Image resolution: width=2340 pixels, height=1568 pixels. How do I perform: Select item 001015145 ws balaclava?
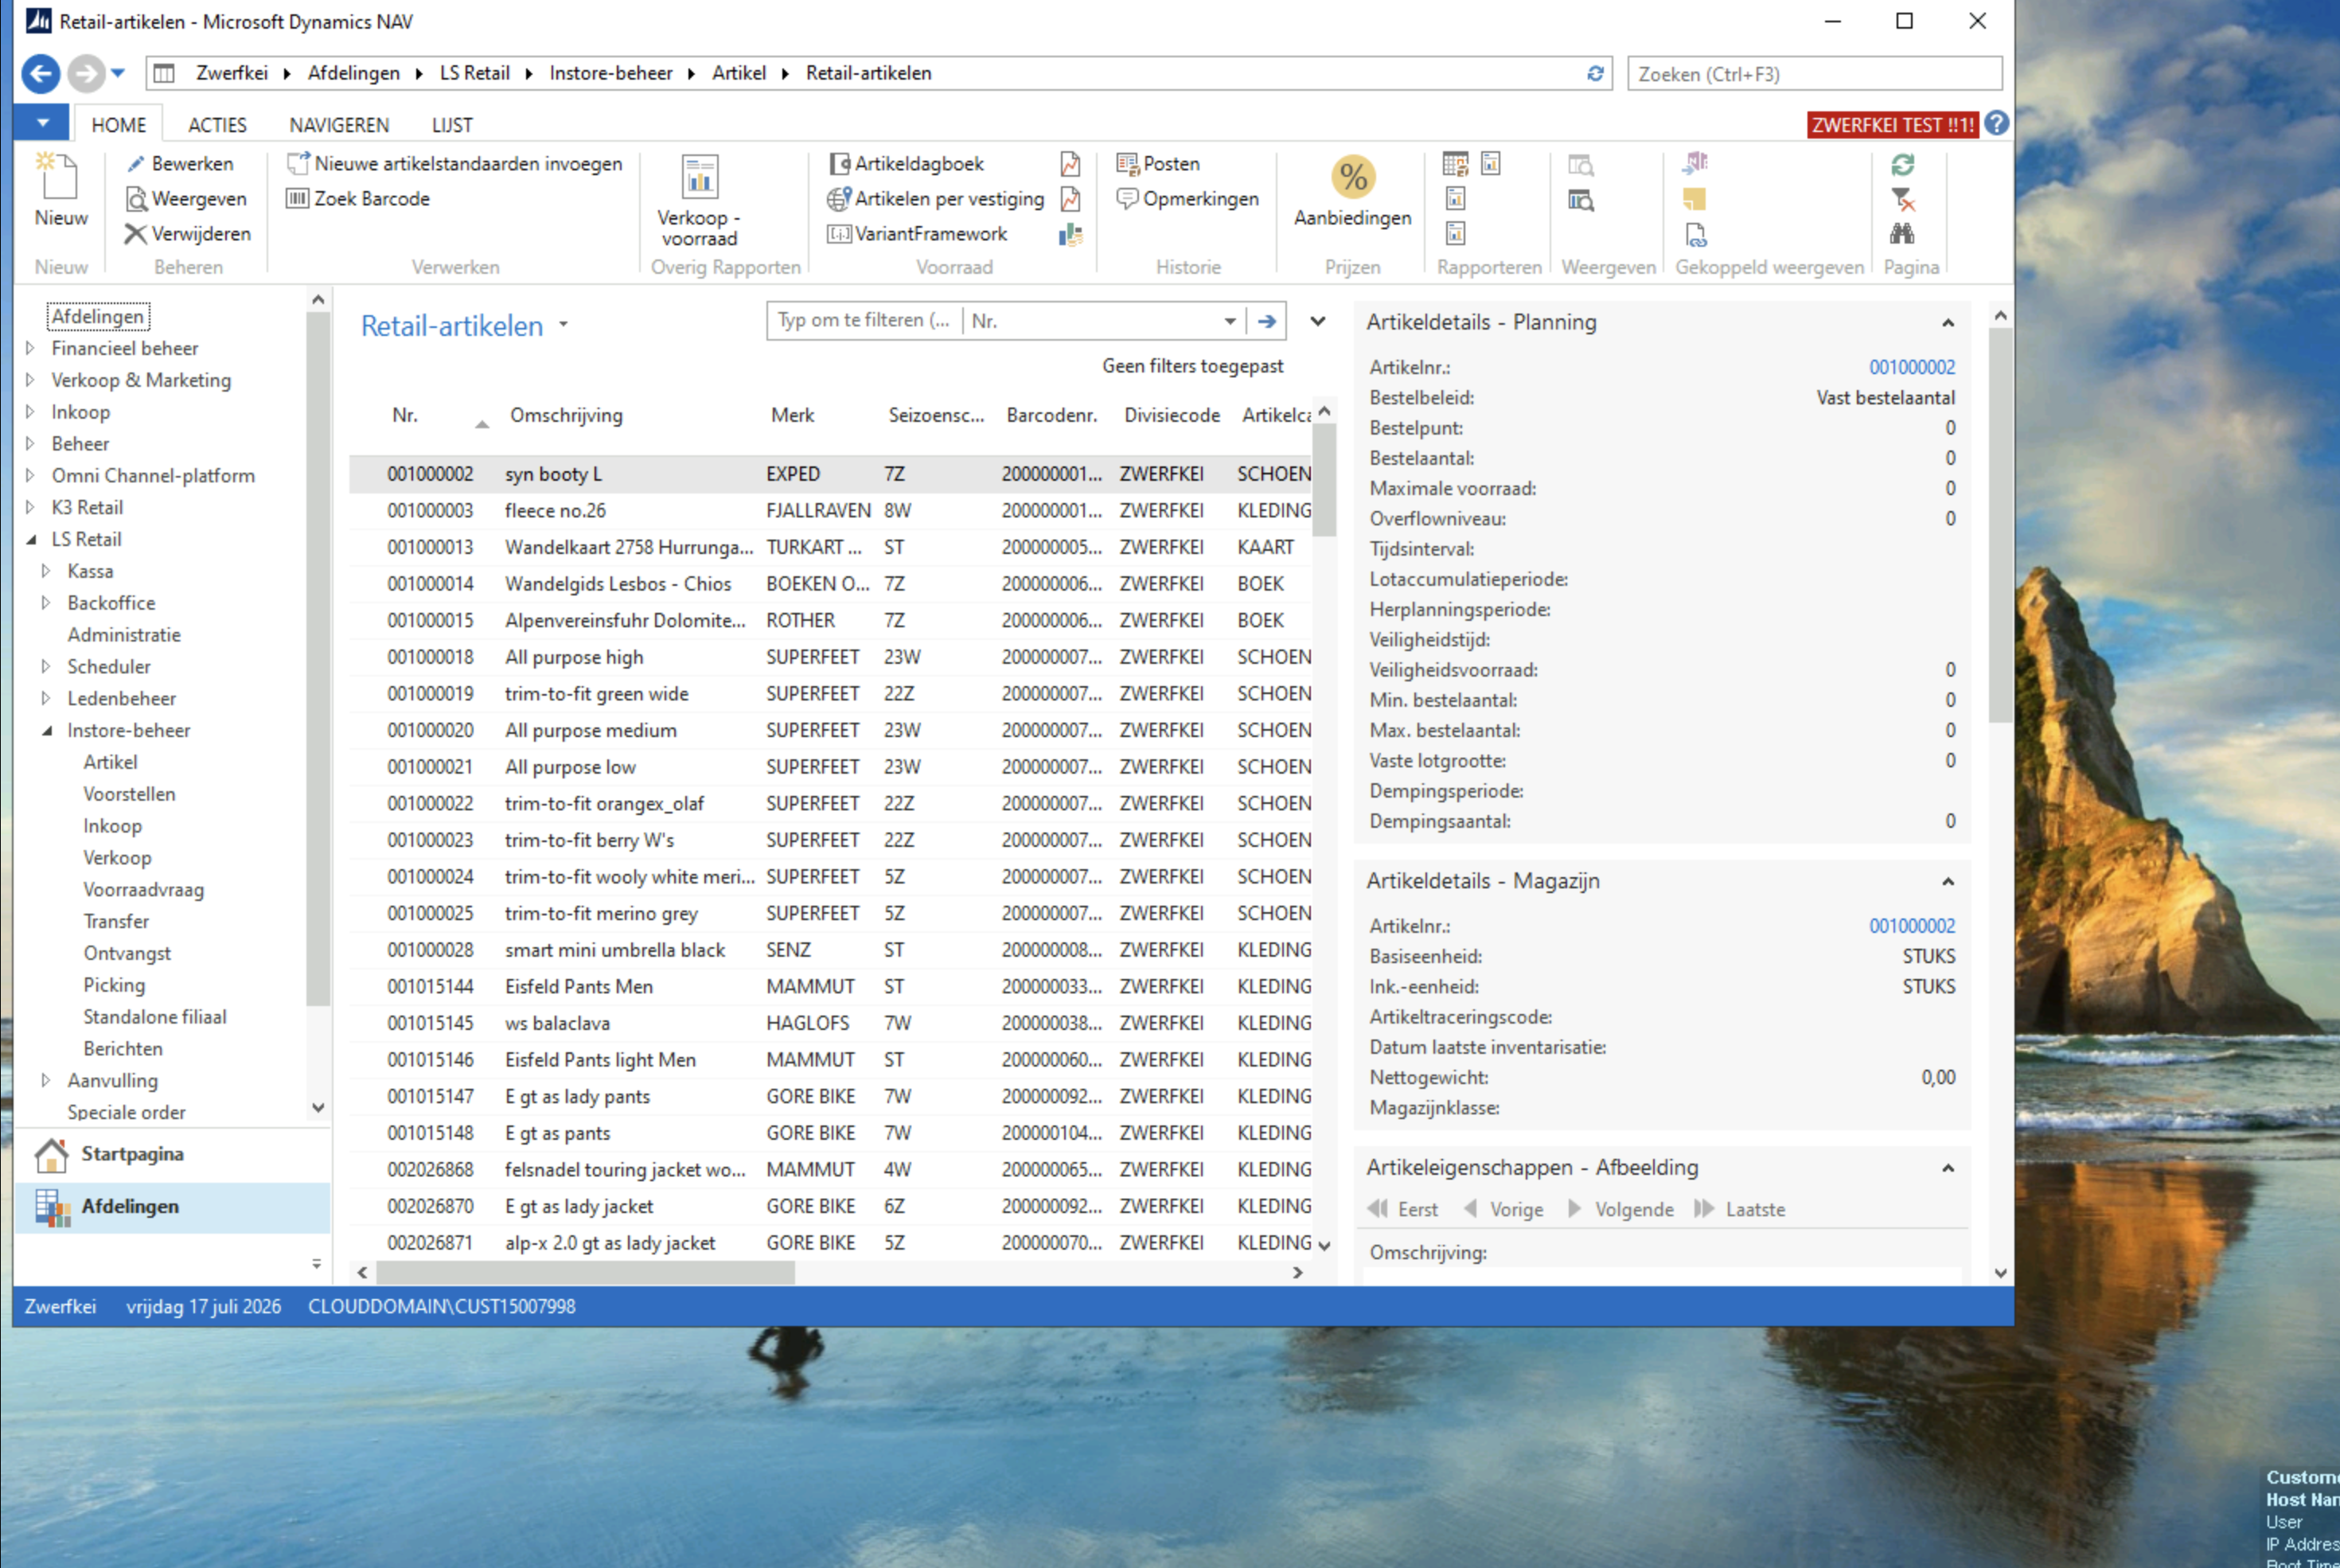click(x=831, y=1023)
